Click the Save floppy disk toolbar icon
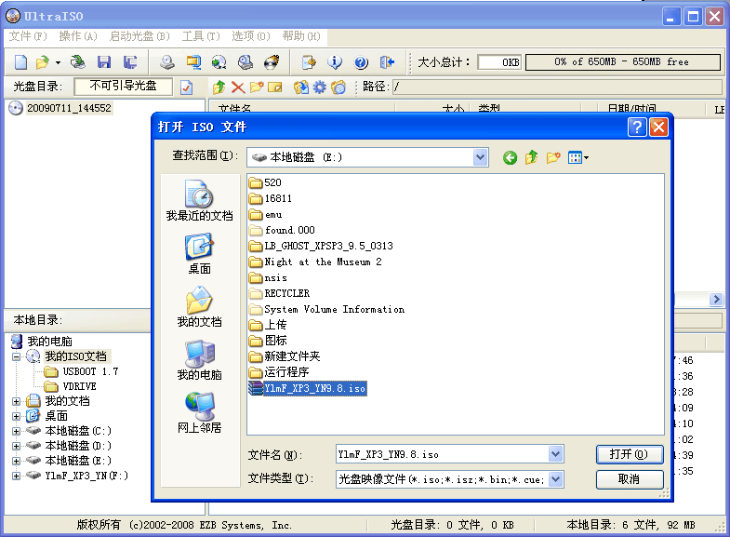Image resolution: width=730 pixels, height=537 pixels. pyautogui.click(x=104, y=62)
